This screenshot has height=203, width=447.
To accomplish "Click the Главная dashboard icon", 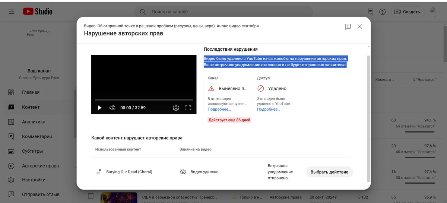I will (x=11, y=92).
